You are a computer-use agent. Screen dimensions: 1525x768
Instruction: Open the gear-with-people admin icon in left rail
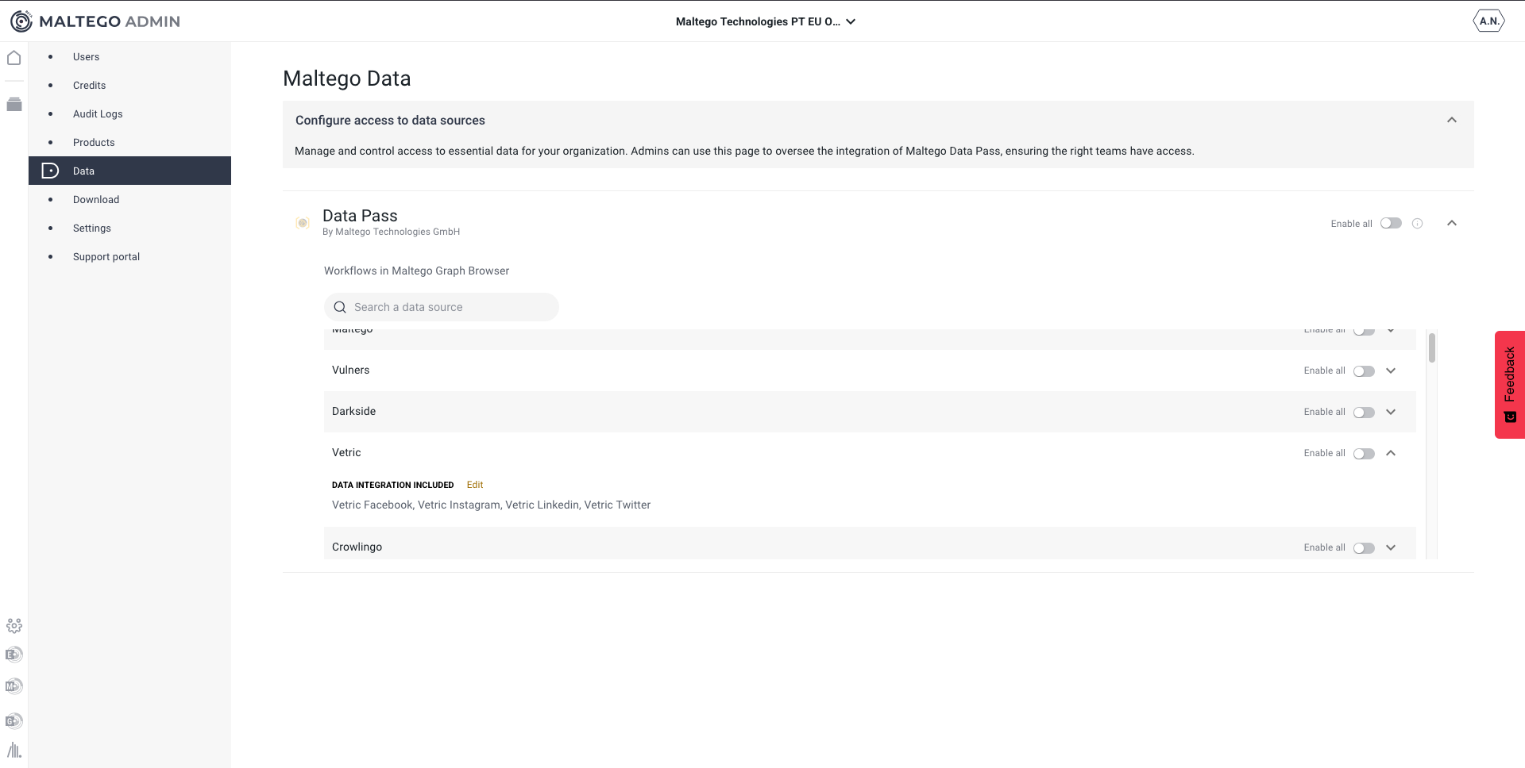[x=14, y=626]
